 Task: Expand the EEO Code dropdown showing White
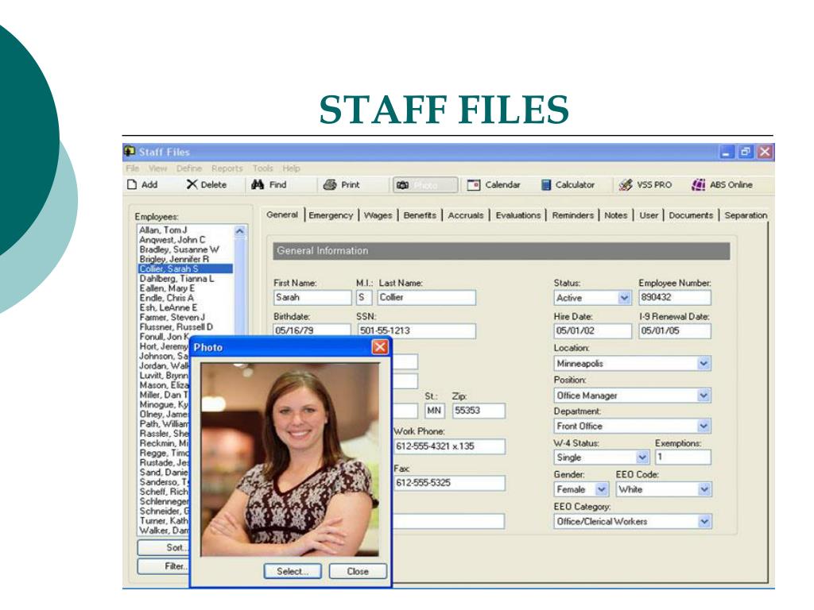coord(704,489)
